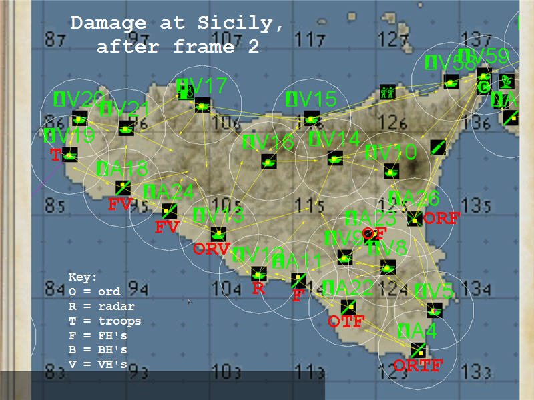This screenshot has height=400, width=534.
Task: Click grid sector number 117
Action: [310, 39]
